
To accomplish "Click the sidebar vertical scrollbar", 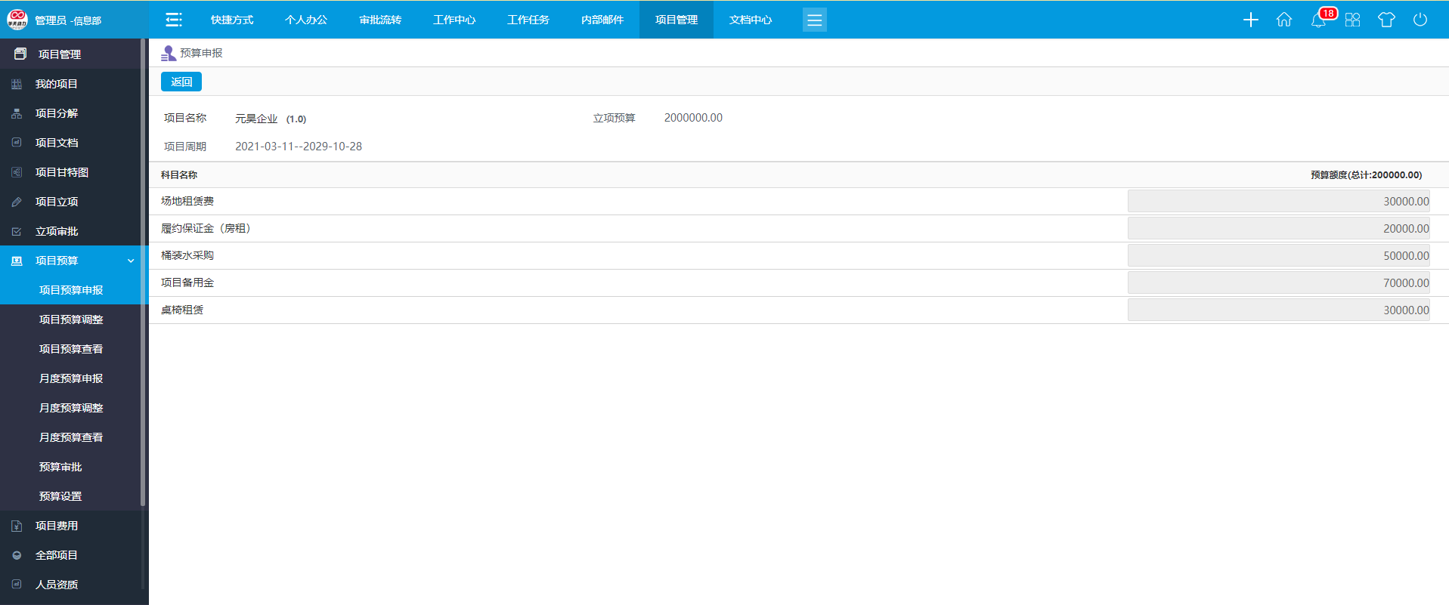I will pos(143,272).
